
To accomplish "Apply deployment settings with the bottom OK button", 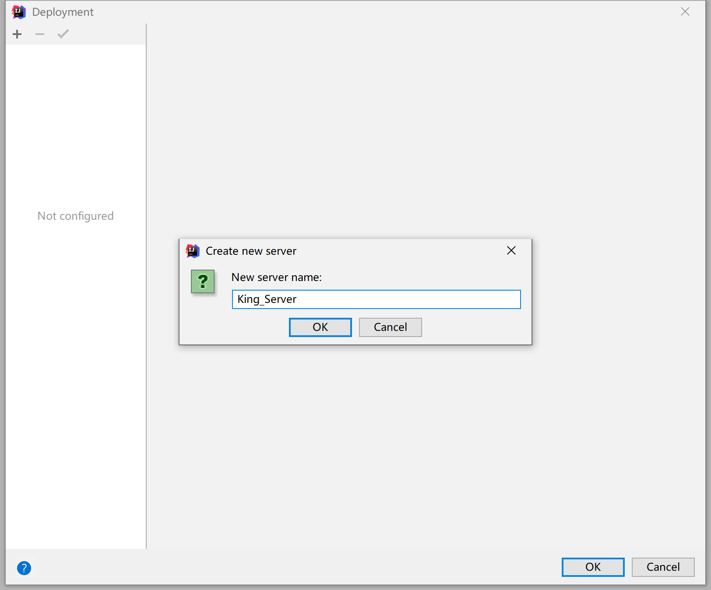I will tap(592, 567).
